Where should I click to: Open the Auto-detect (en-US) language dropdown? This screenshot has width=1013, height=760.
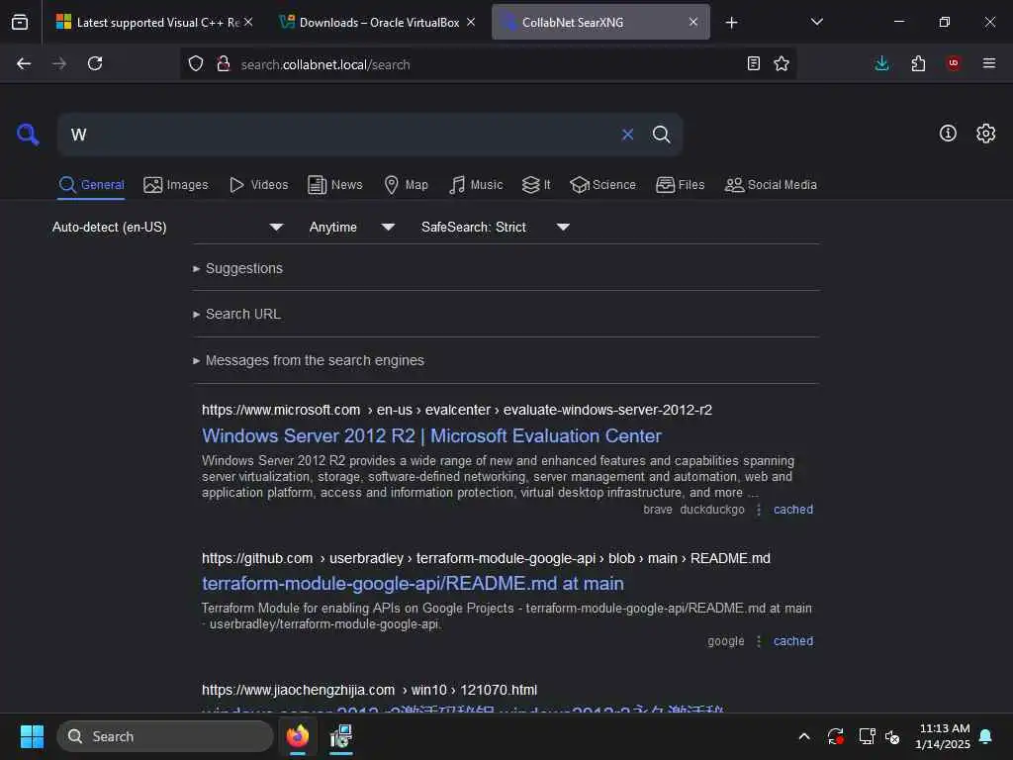point(168,227)
